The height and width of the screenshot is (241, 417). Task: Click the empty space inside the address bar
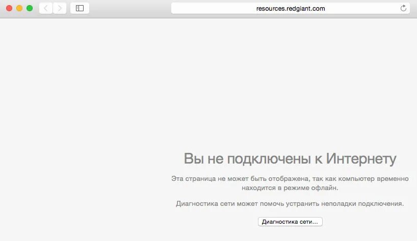coord(213,8)
